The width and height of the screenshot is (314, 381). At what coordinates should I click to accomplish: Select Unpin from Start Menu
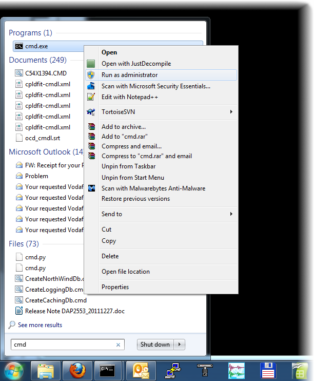tap(161, 177)
